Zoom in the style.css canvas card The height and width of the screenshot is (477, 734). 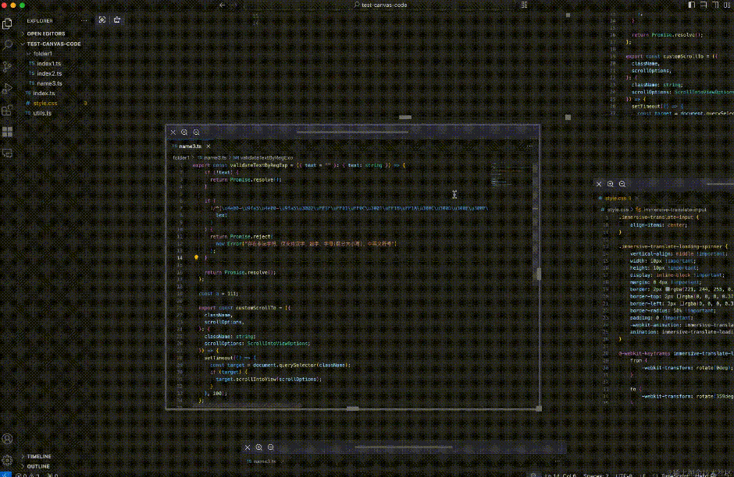pyautogui.click(x=611, y=184)
